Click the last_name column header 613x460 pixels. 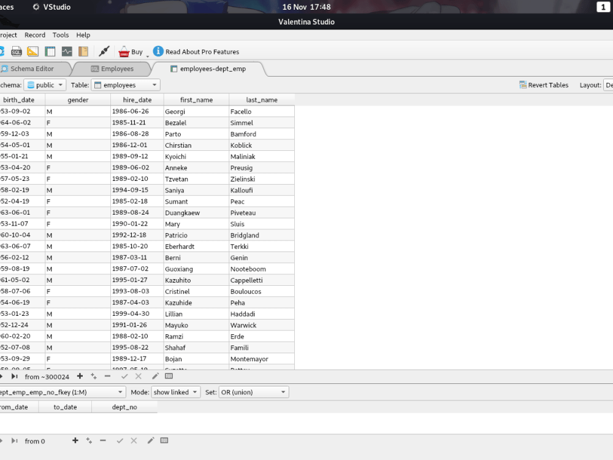tap(262, 100)
